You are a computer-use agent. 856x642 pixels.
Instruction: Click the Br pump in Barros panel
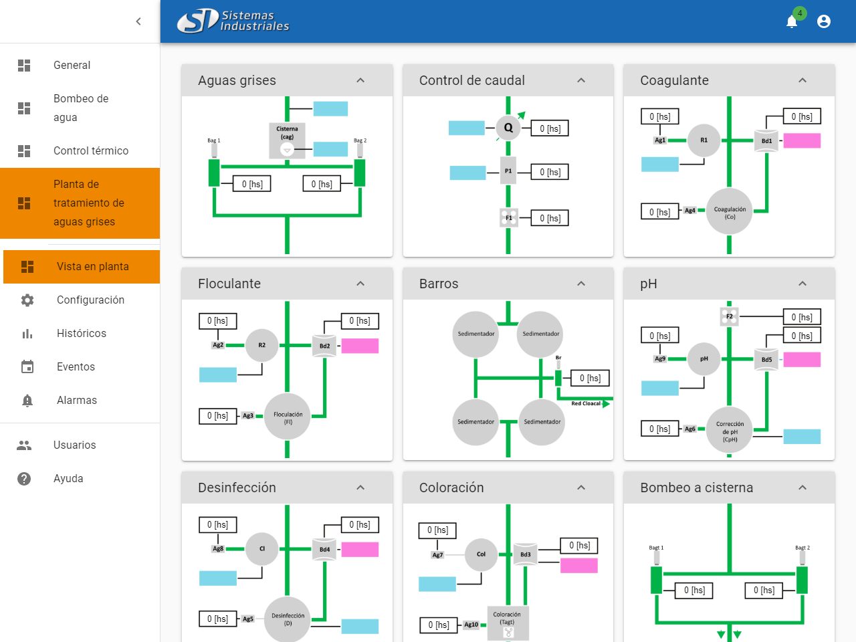[558, 378]
